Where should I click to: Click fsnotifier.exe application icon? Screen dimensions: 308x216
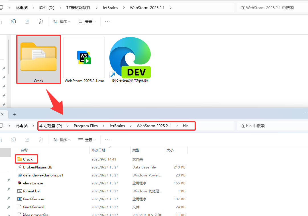coord(19,199)
